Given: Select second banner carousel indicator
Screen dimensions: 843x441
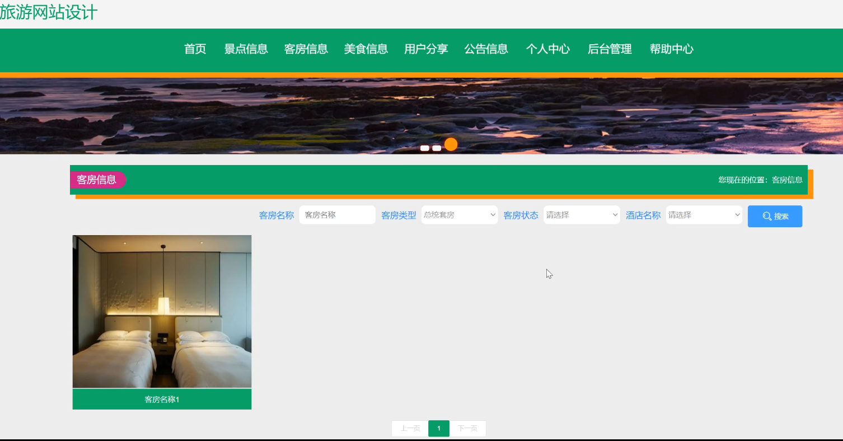Looking at the screenshot, I should pos(437,148).
